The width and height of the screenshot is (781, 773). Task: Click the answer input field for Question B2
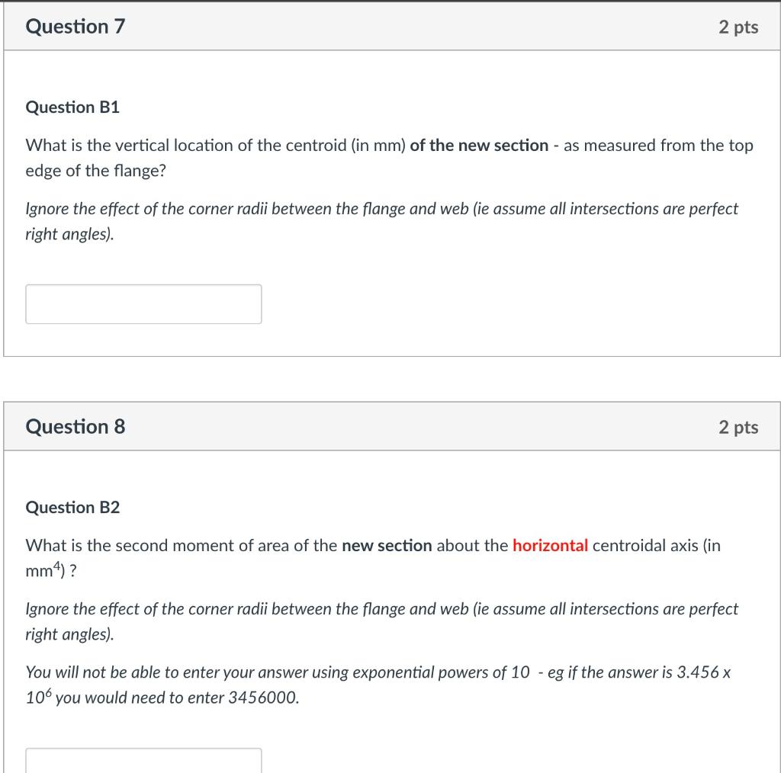click(143, 761)
